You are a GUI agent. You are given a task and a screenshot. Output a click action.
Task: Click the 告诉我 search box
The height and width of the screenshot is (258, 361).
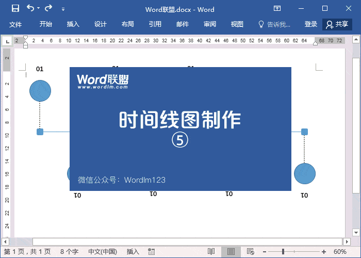click(278, 24)
